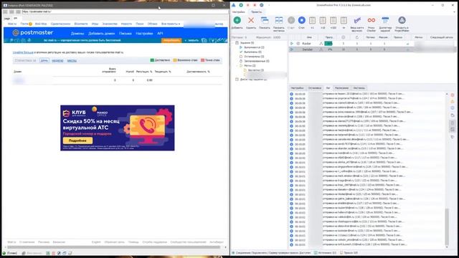Click the refresh arrow column header icon
This screenshot has height=258, width=459.
(x=357, y=37)
